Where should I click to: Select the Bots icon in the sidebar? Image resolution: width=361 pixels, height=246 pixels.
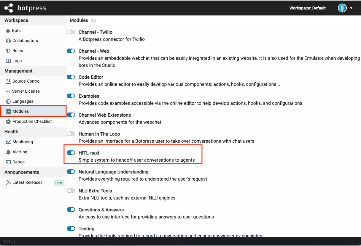pyautogui.click(x=8, y=30)
